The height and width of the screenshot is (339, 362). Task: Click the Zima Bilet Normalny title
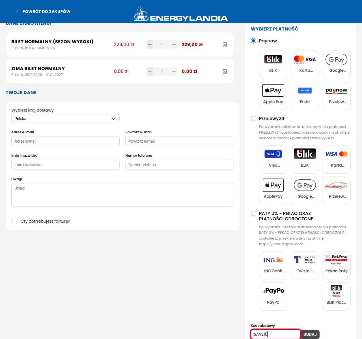tap(38, 69)
